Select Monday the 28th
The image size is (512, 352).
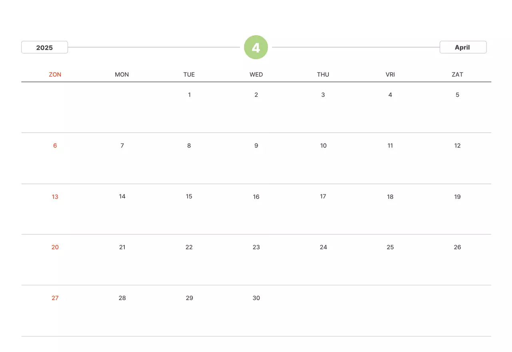click(x=122, y=298)
